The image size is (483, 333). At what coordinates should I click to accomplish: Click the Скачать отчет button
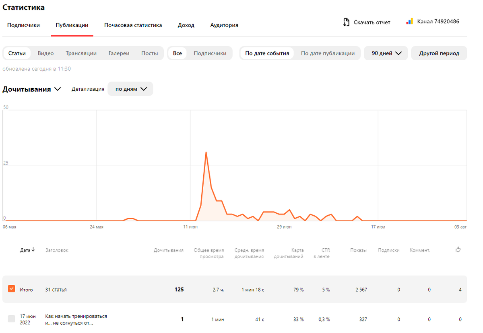[367, 22]
